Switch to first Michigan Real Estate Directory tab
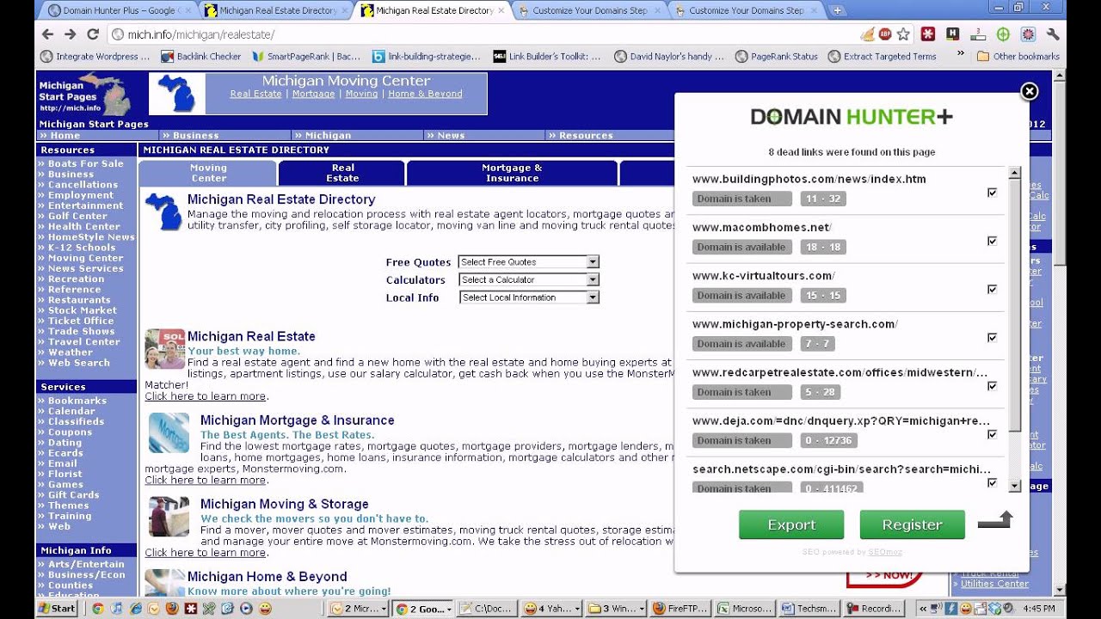 click(x=275, y=10)
